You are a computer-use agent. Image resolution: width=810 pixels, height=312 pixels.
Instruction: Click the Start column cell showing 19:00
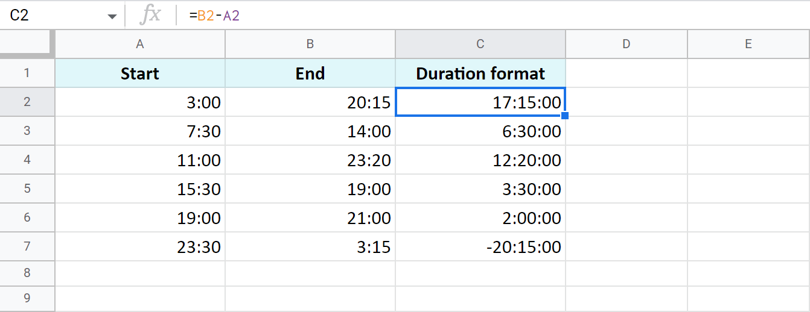point(140,218)
